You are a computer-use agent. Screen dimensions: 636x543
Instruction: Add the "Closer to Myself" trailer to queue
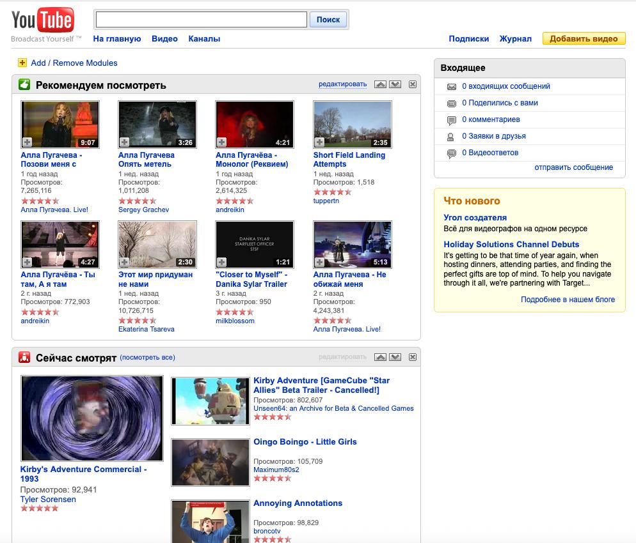(222, 262)
